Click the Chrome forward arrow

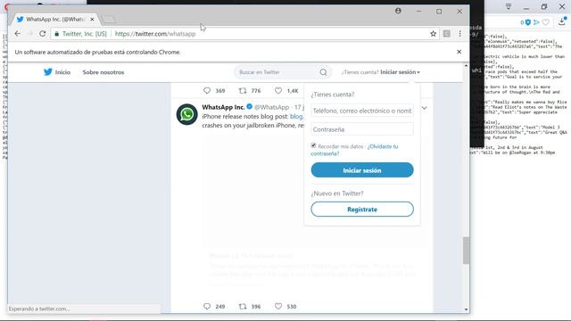coord(29,34)
